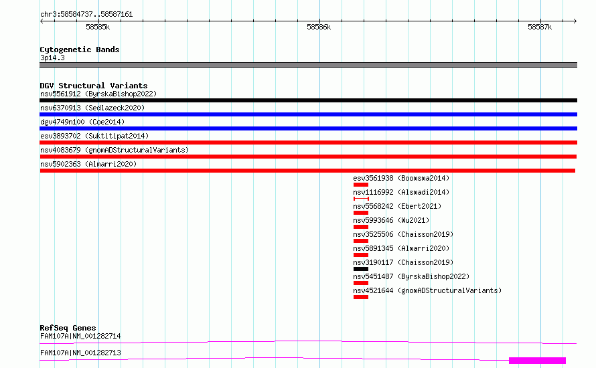Click the nsv1116992 thin bracket glyph
The width and height of the screenshot is (596, 368).
click(361, 199)
